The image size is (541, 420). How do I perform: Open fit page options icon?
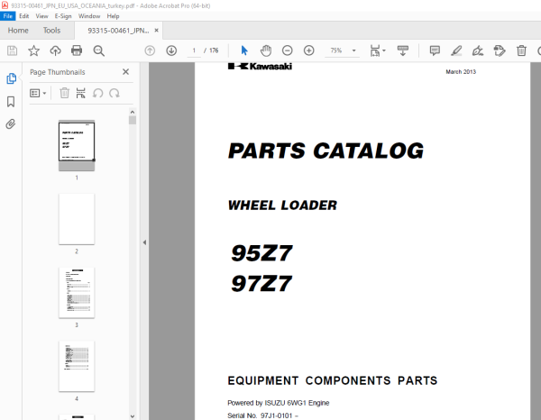click(378, 50)
